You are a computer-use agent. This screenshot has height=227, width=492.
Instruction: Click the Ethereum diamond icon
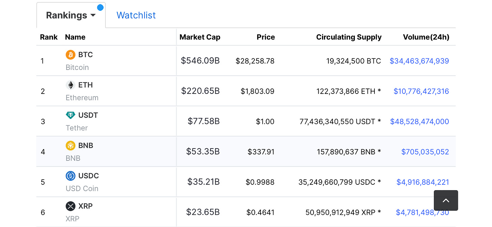click(70, 85)
